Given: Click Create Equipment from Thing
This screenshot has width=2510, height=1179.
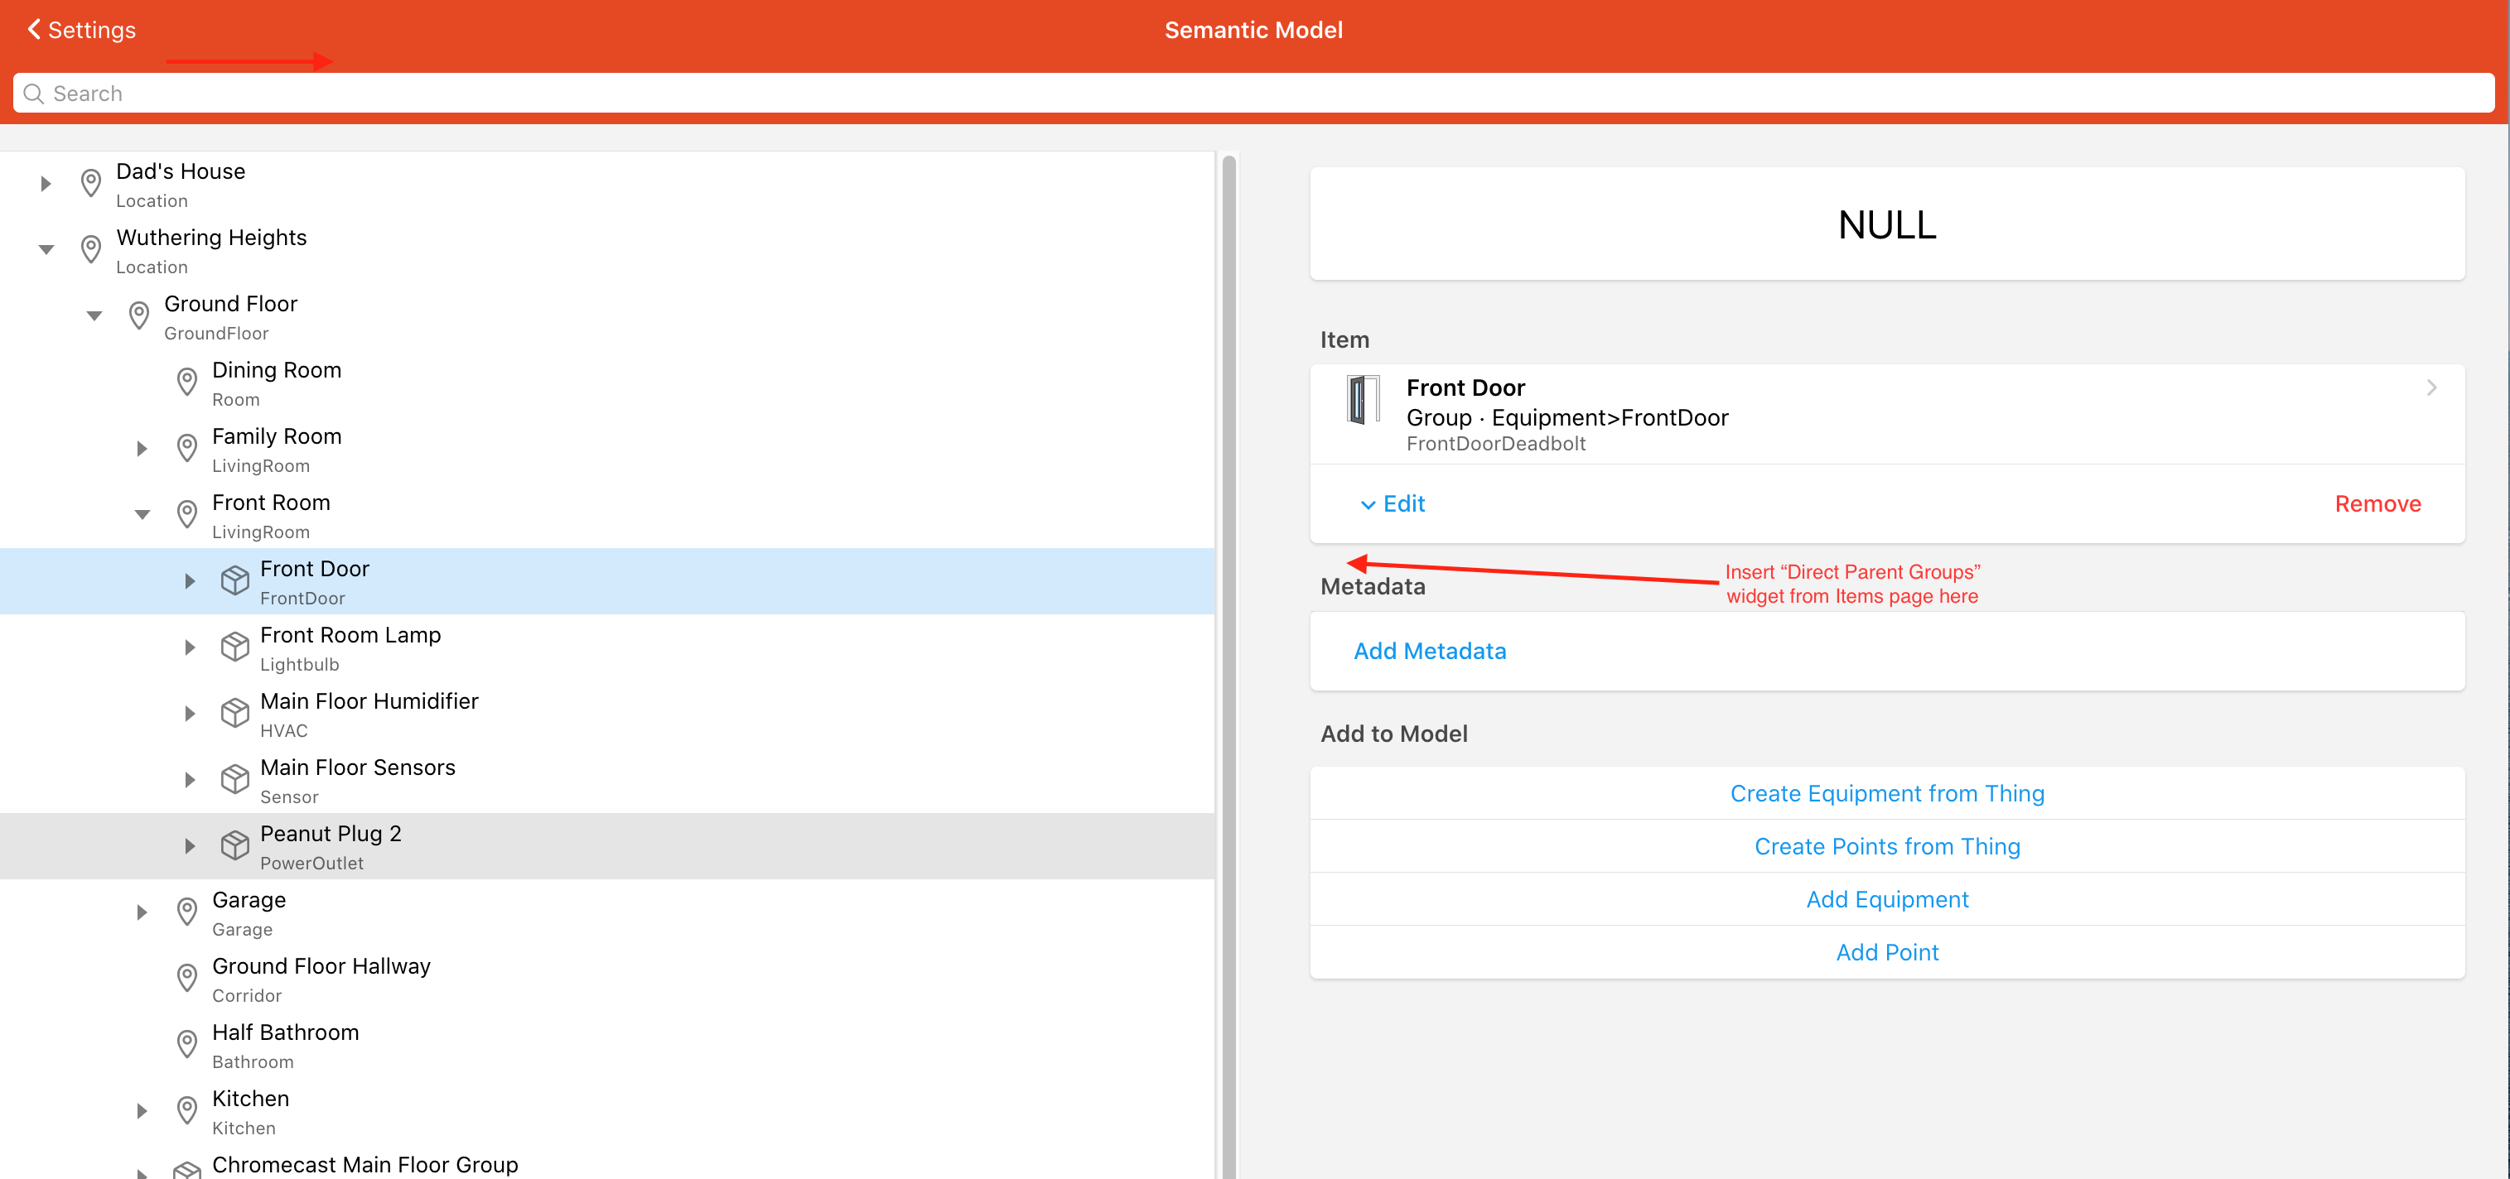Looking at the screenshot, I should [x=1887, y=792].
